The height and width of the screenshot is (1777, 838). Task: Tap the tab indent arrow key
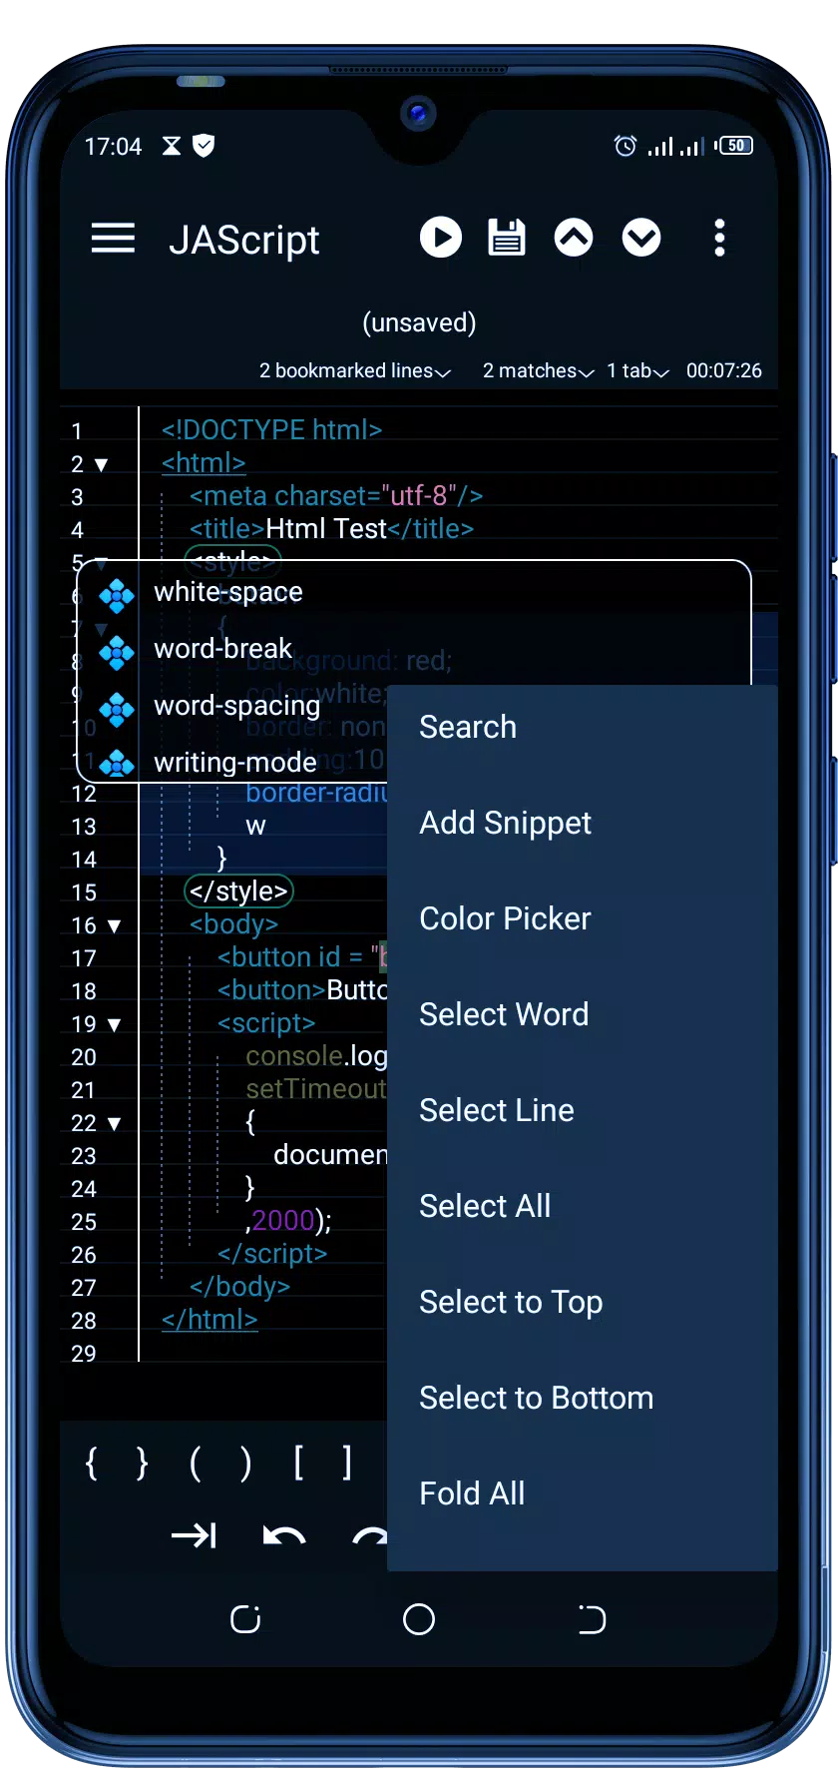click(x=195, y=1535)
